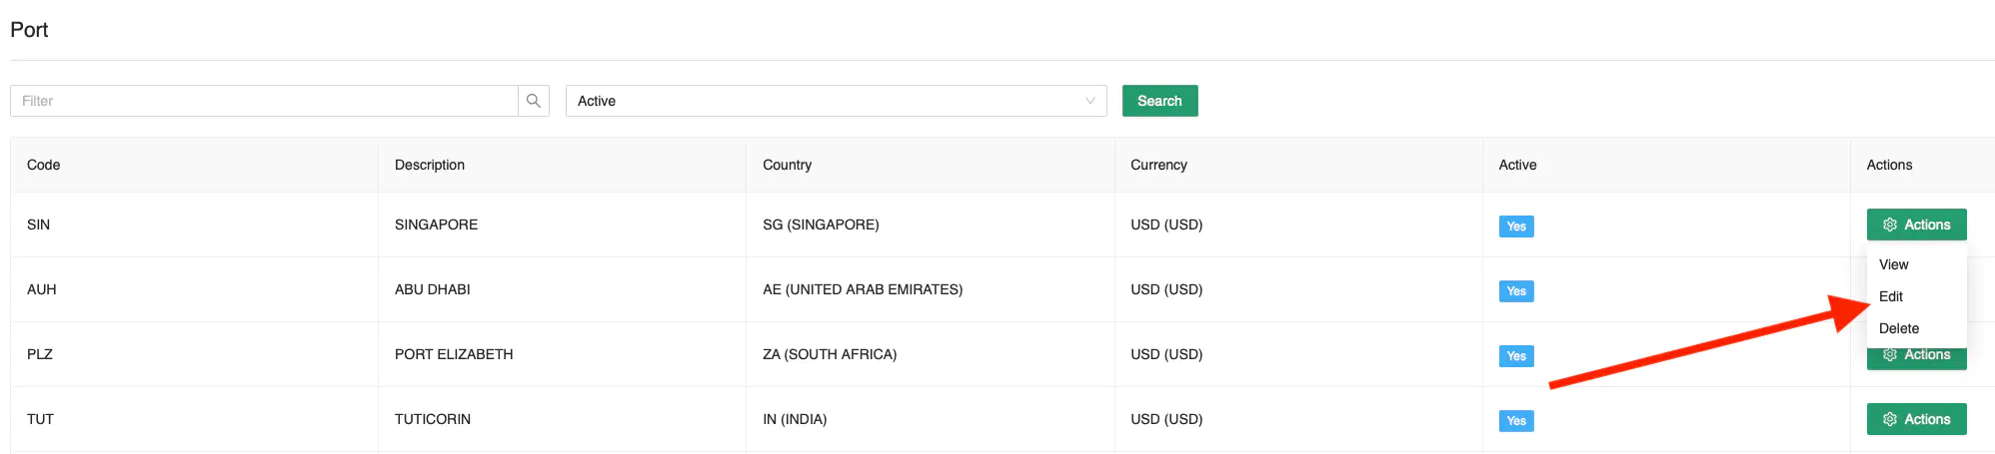Viewport: 1995px width, 454px height.
Task: Click partially hidden Actions button for PLZ
Action: (1916, 359)
